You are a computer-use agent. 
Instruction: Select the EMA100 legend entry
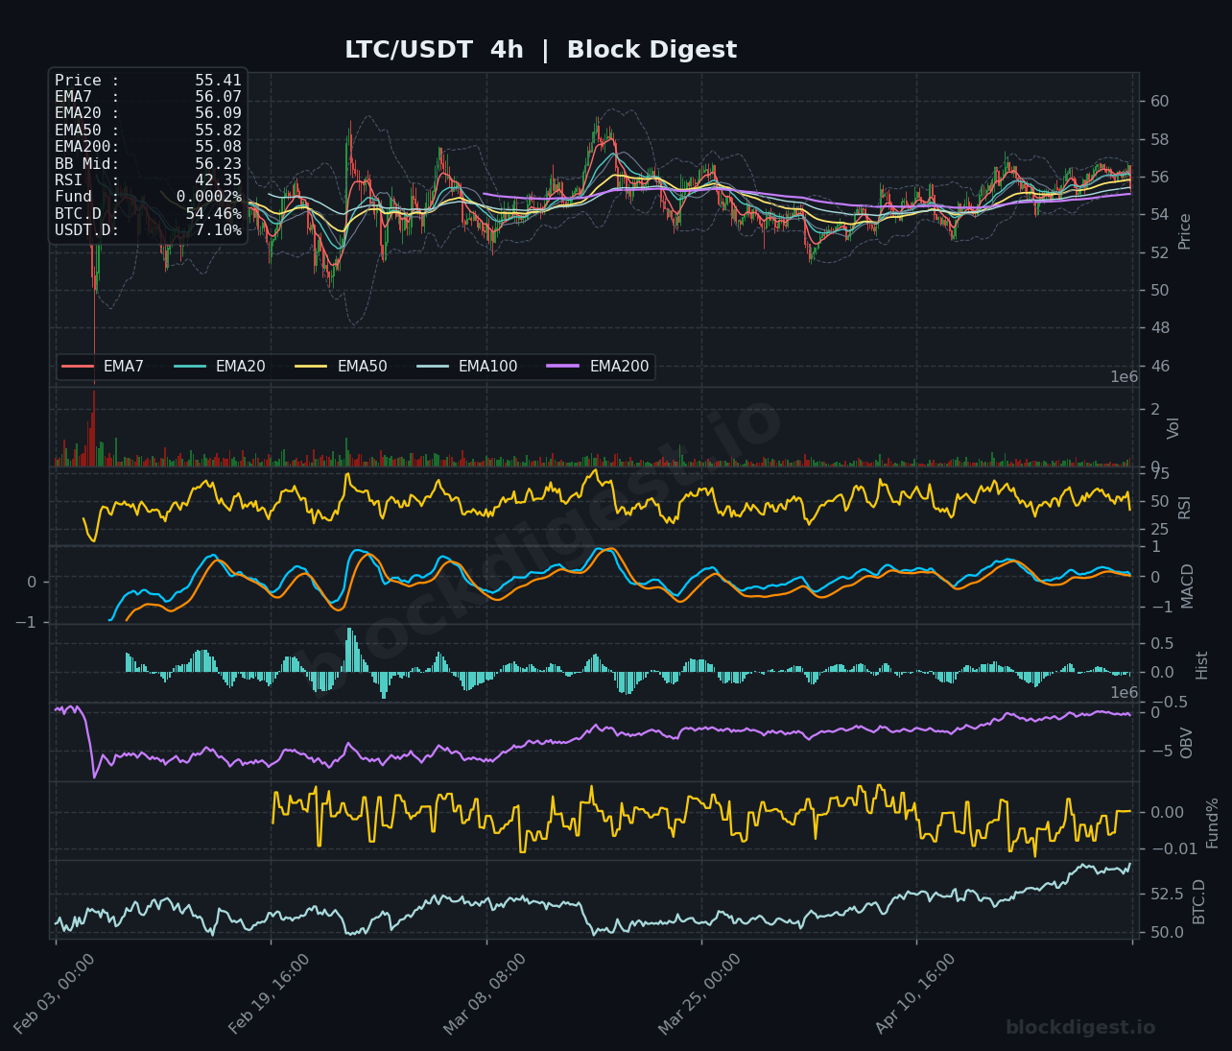467,367
